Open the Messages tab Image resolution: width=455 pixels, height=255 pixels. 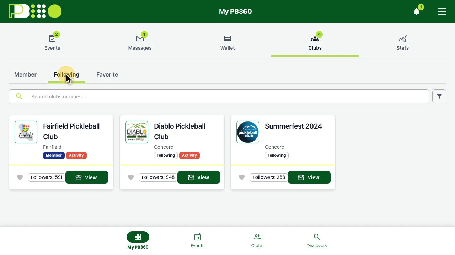click(x=140, y=42)
